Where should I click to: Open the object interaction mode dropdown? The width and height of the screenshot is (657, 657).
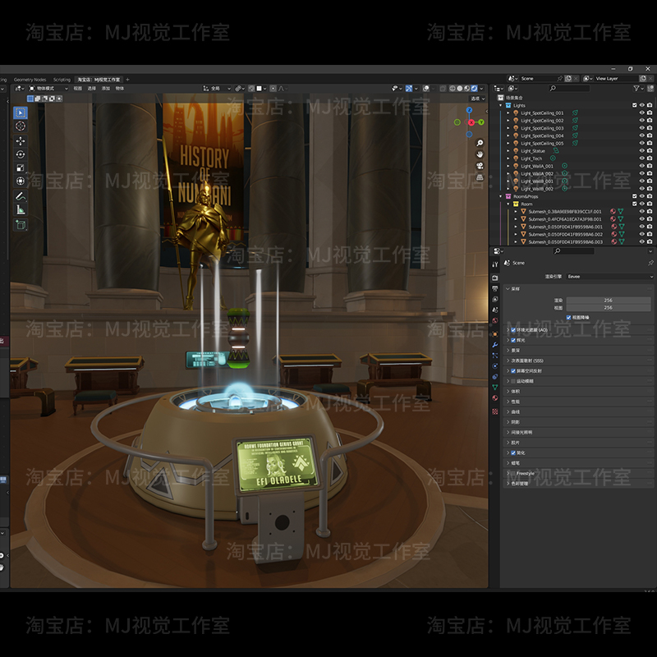(x=48, y=89)
